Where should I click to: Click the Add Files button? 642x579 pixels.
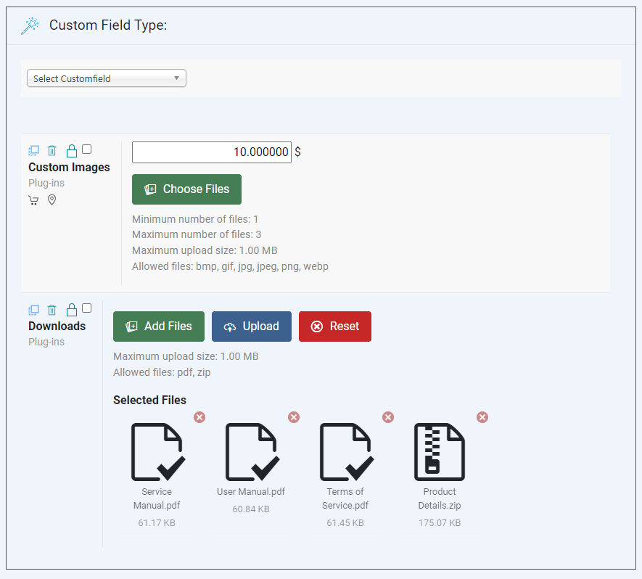coord(159,327)
